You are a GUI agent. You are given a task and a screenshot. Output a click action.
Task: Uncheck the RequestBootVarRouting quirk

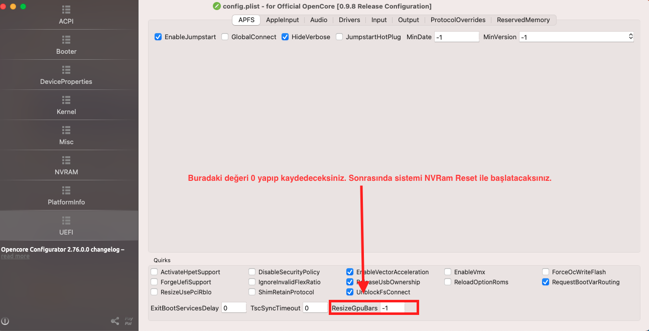(x=546, y=282)
